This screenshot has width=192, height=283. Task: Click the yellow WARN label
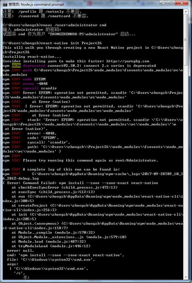click(16, 66)
